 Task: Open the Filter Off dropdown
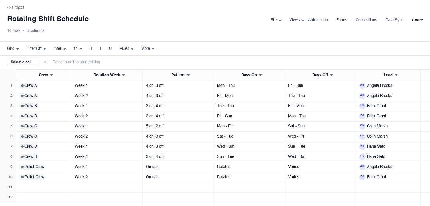(x=36, y=48)
